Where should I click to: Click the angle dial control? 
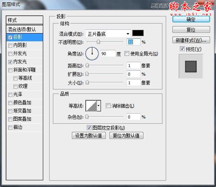point(92,54)
